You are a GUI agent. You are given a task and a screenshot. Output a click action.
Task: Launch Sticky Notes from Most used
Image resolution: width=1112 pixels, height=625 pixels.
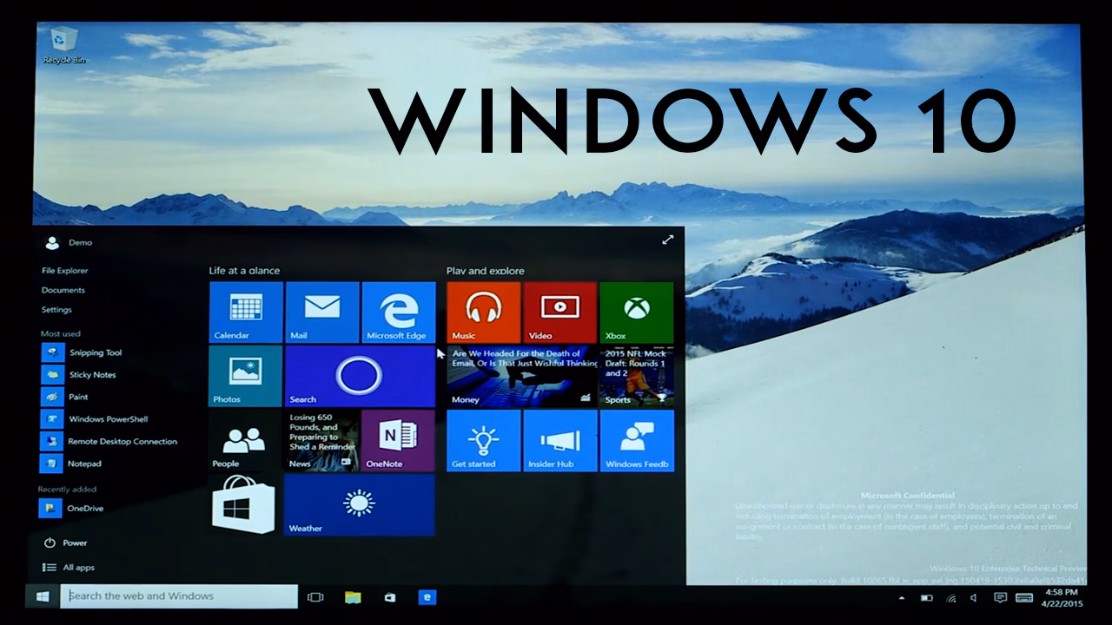tap(79, 375)
